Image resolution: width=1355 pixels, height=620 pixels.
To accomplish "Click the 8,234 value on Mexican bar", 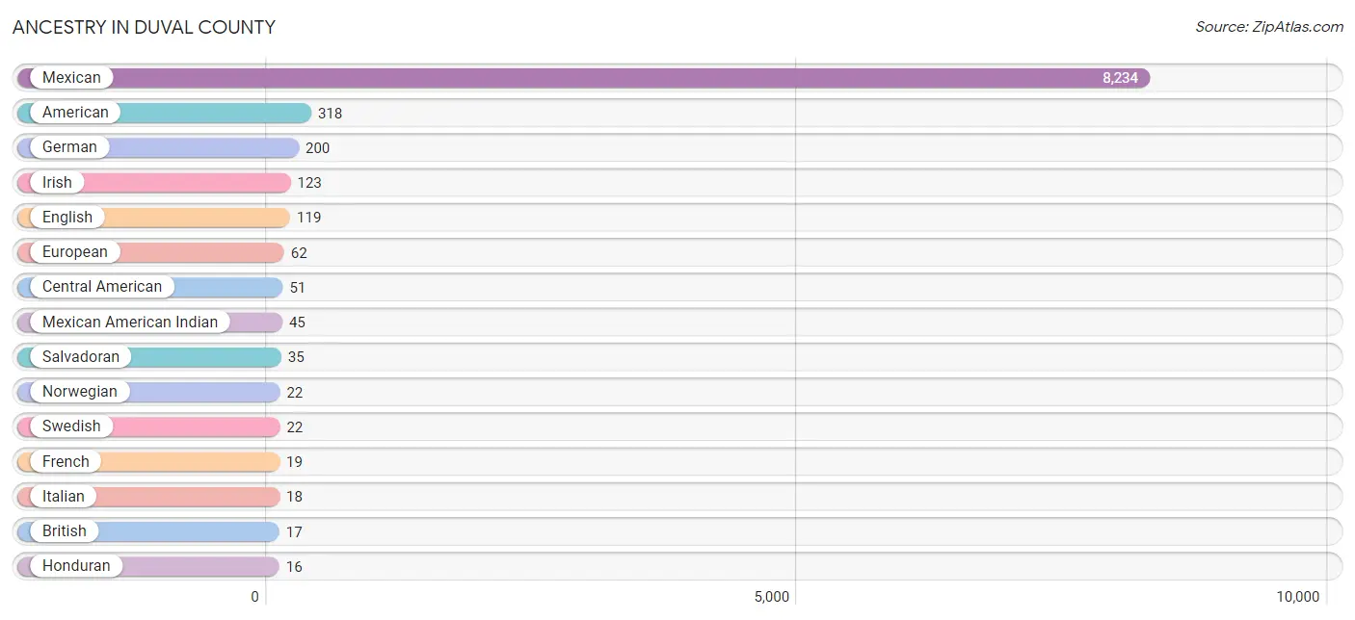I will pyautogui.click(x=1120, y=78).
